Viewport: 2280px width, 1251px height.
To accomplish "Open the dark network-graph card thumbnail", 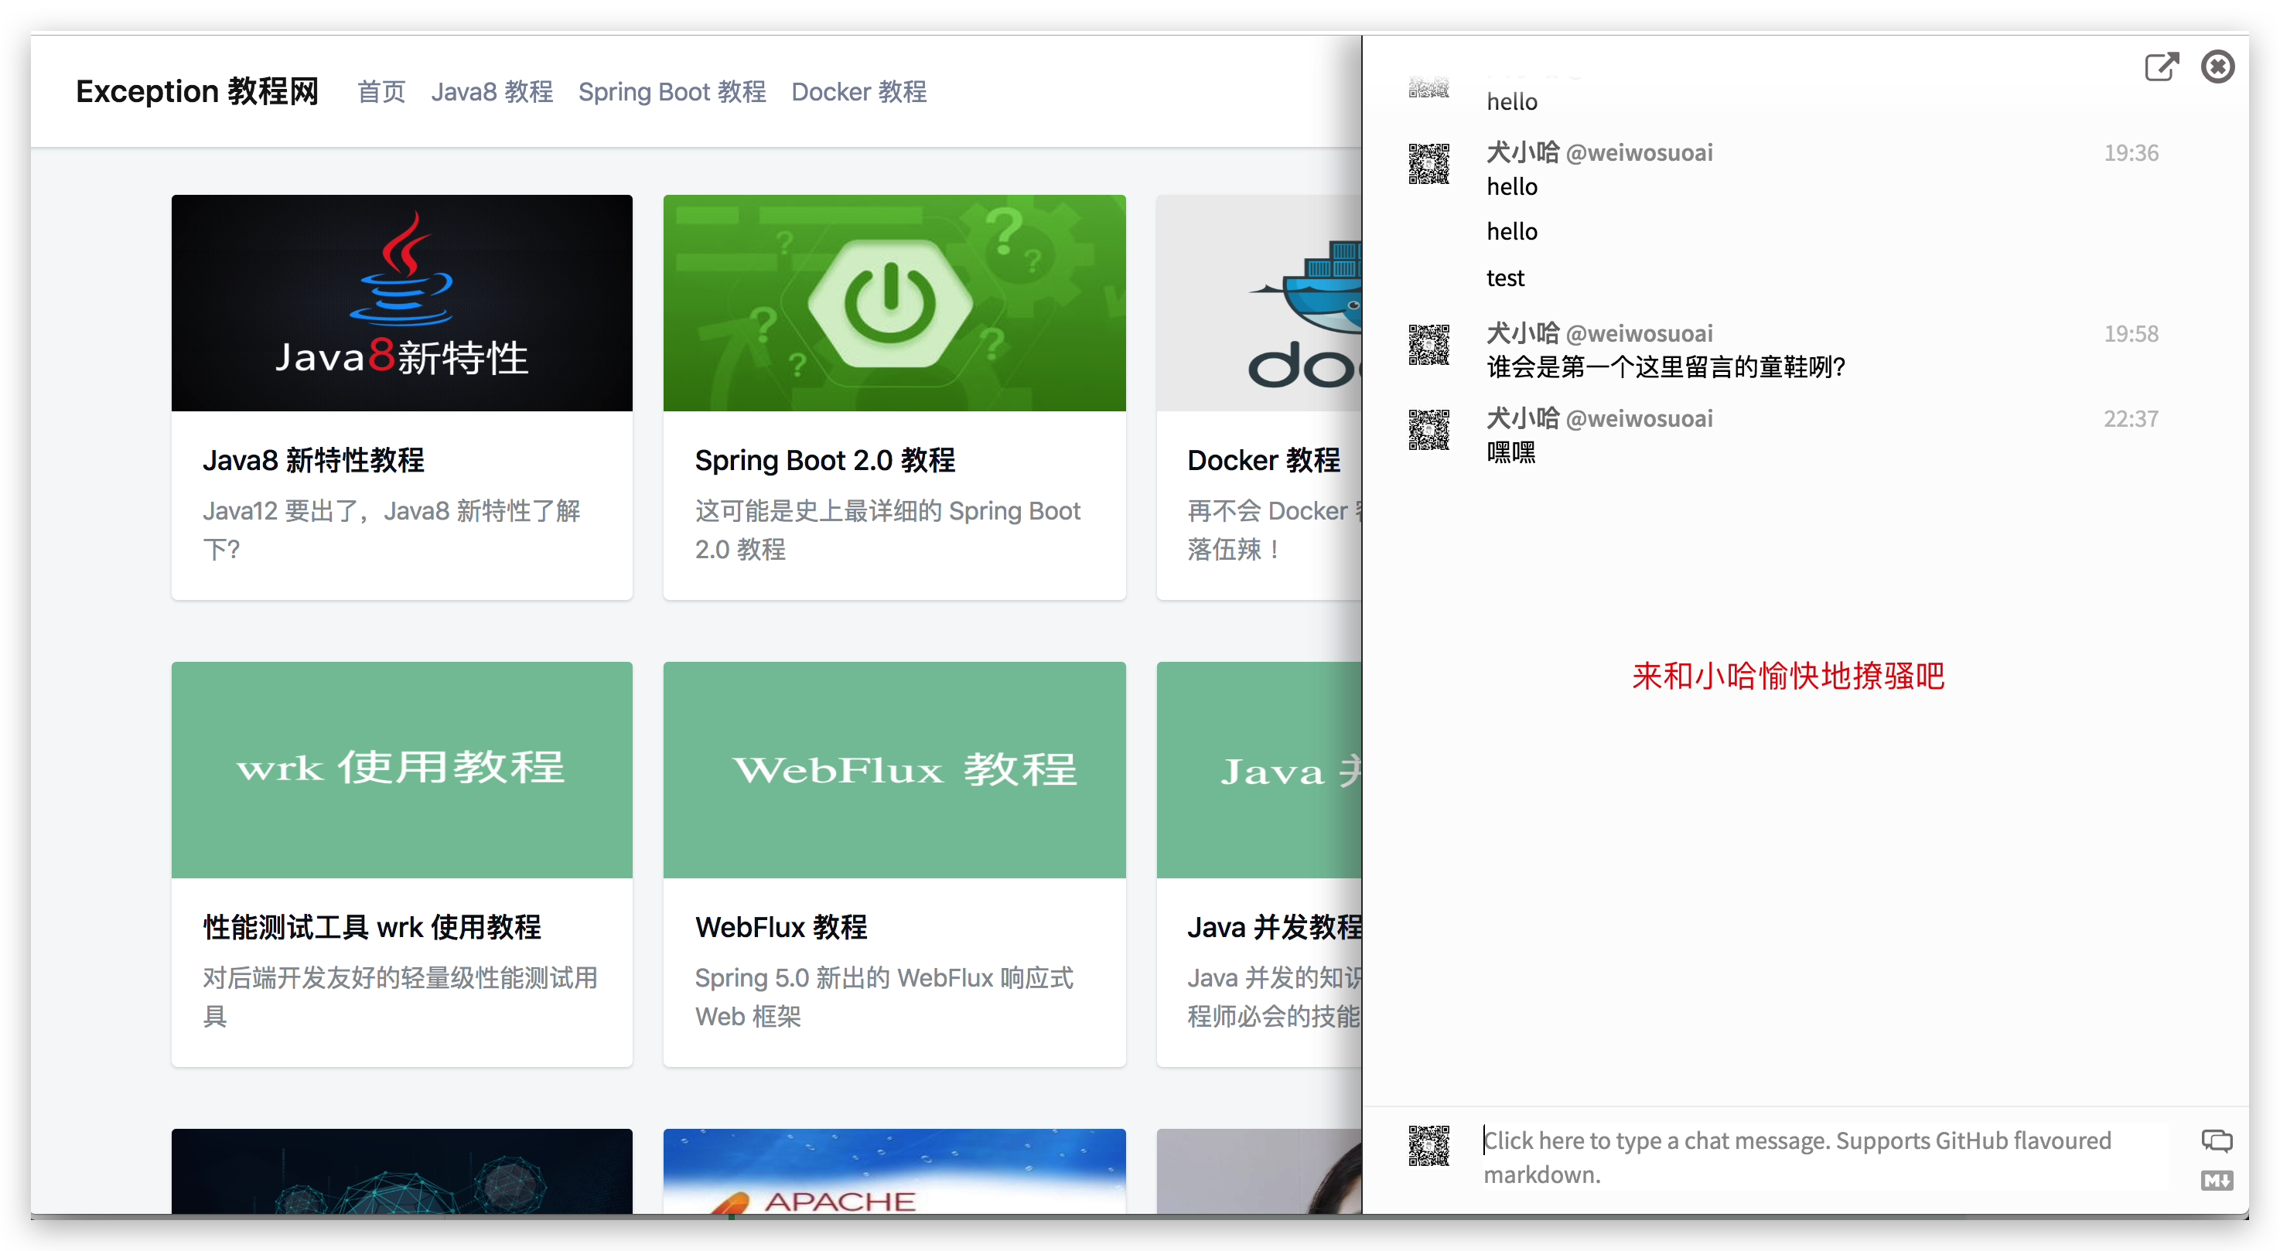I will (402, 1171).
